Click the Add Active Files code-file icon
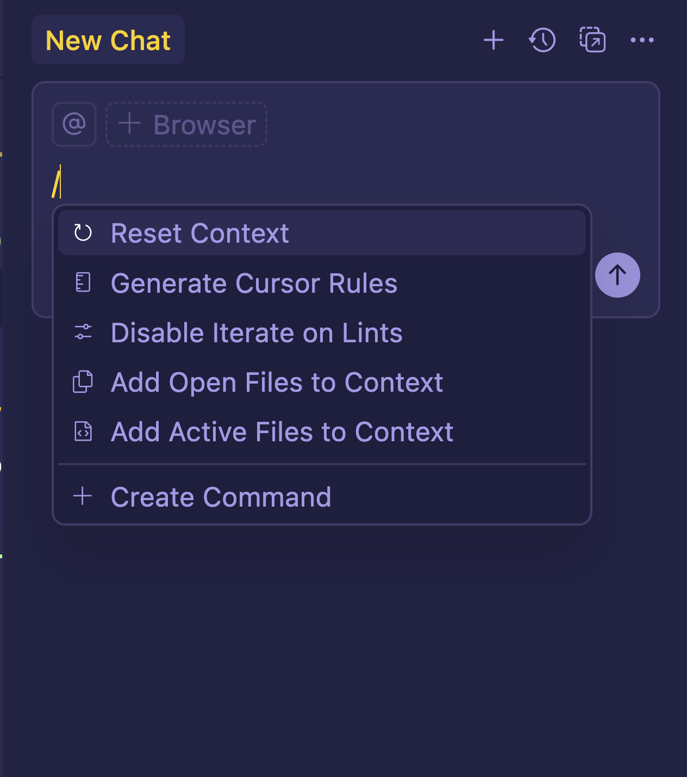This screenshot has width=687, height=777. [82, 431]
